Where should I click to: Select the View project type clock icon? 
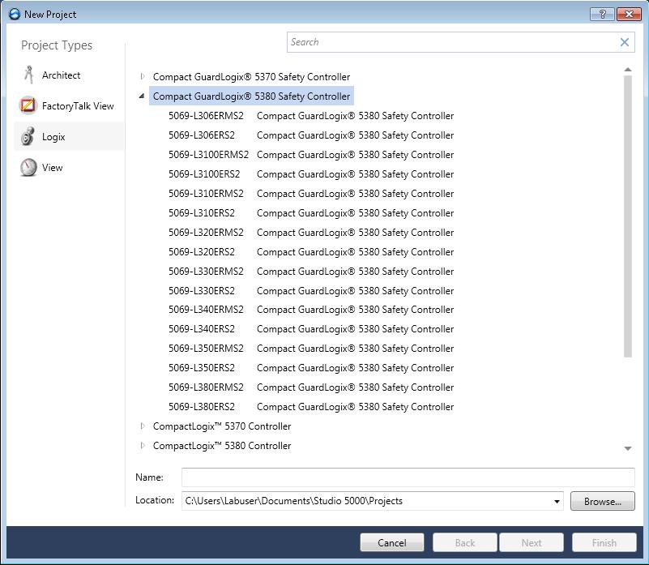tap(28, 167)
